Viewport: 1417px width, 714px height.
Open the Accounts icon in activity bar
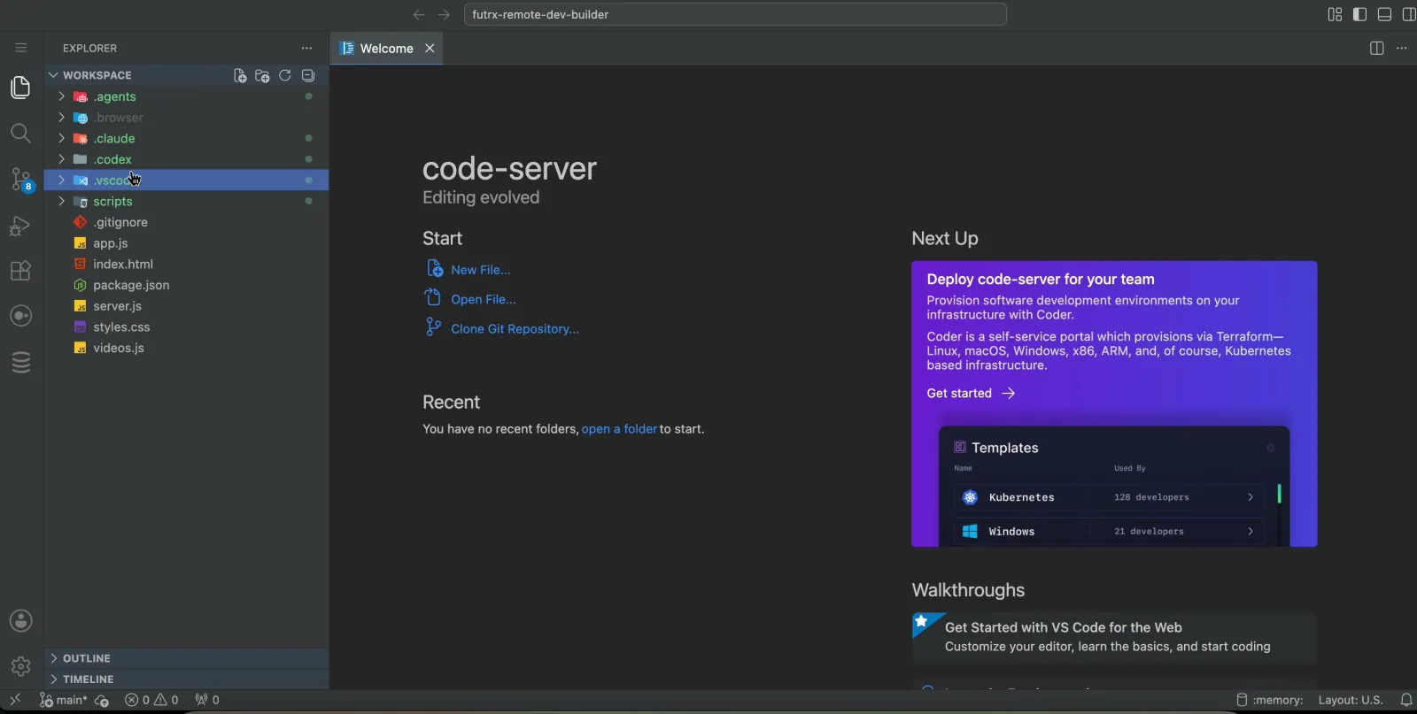(20, 621)
